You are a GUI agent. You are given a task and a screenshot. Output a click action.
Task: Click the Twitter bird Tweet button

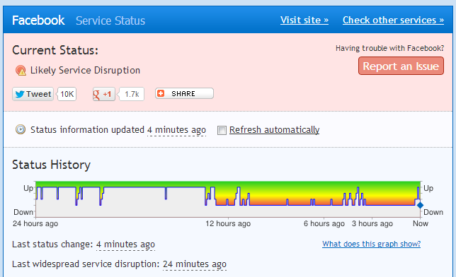point(33,94)
